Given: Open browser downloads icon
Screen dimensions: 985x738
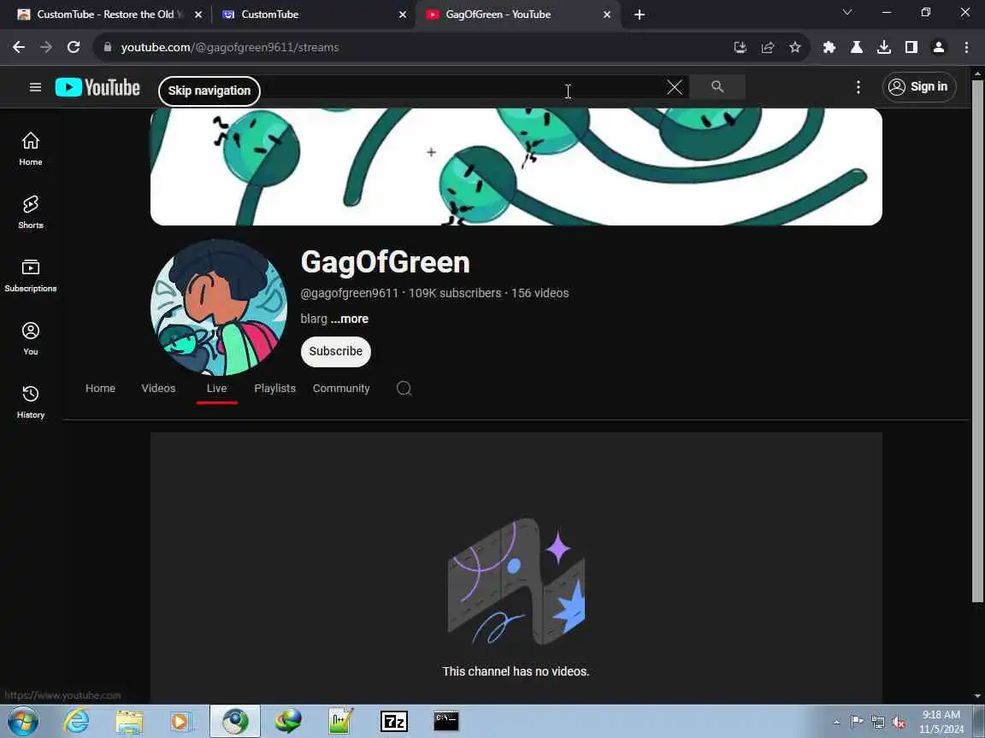Looking at the screenshot, I should point(884,47).
